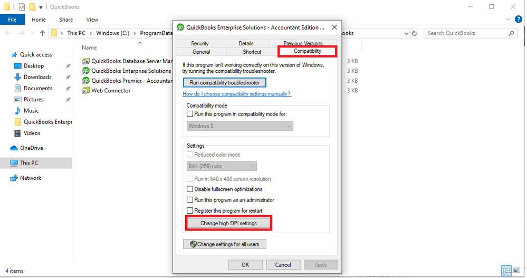Screen dimensions: 527x278
Task: Expand the This PC breadcrumb chevron
Action: pyautogui.click(x=91, y=33)
